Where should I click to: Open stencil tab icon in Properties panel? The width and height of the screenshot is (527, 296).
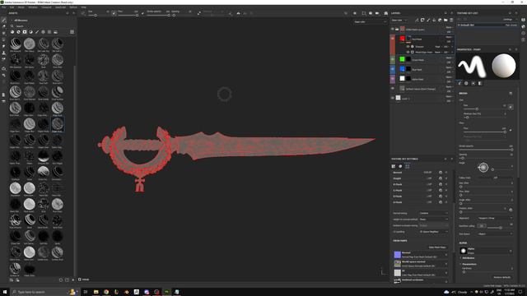point(473,83)
